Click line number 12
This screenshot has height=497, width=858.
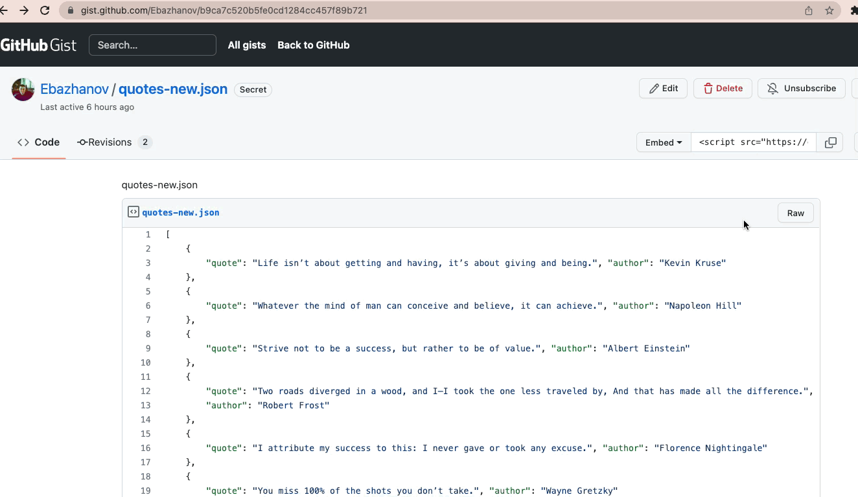(145, 391)
